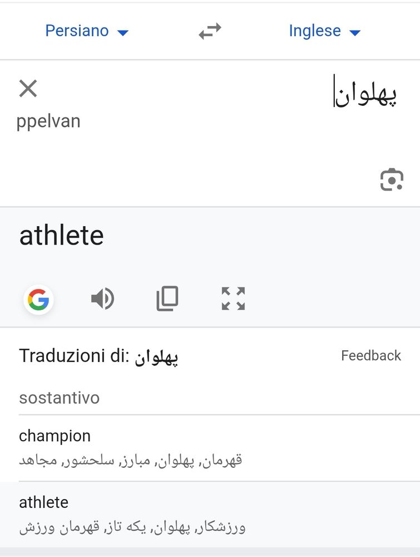Select the champion translation entry
Screen dimensions: 420x557
click(55, 436)
